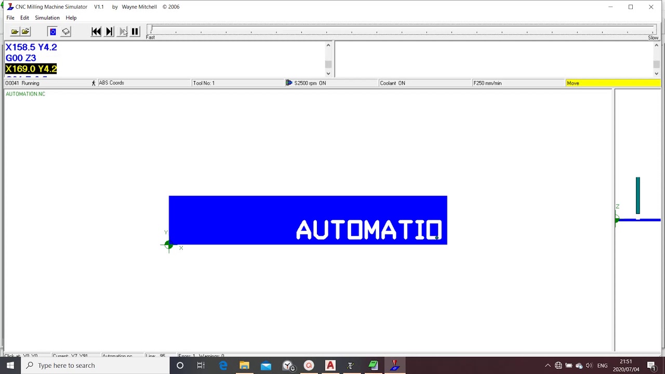Open File Explorer from taskbar
This screenshot has height=374, width=665.
(x=244, y=365)
